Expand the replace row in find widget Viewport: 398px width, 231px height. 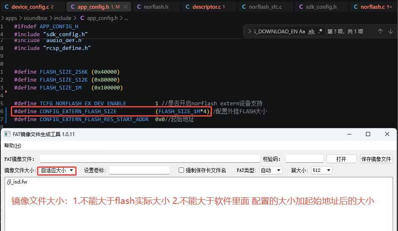(x=249, y=31)
